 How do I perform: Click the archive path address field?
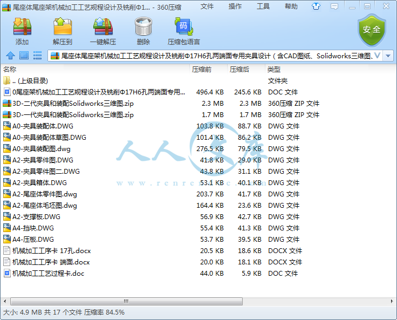click(216, 56)
